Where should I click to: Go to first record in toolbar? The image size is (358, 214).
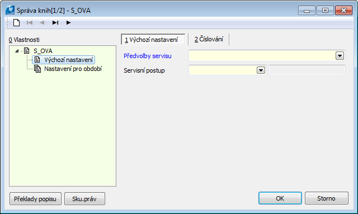pyautogui.click(x=30, y=22)
